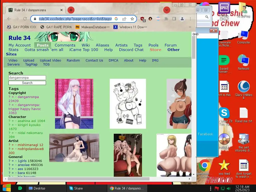Click the horizontal scrollbar right arrow
Image resolution: width=256 pixels, height=192 pixels.
[x=189, y=179]
